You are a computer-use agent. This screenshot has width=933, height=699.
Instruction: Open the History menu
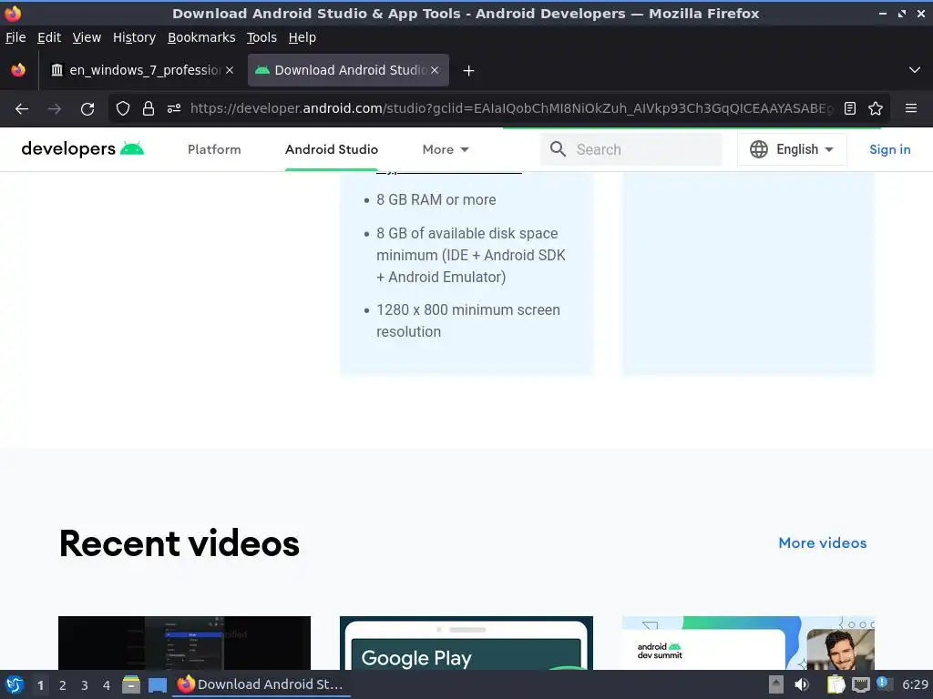pos(134,37)
